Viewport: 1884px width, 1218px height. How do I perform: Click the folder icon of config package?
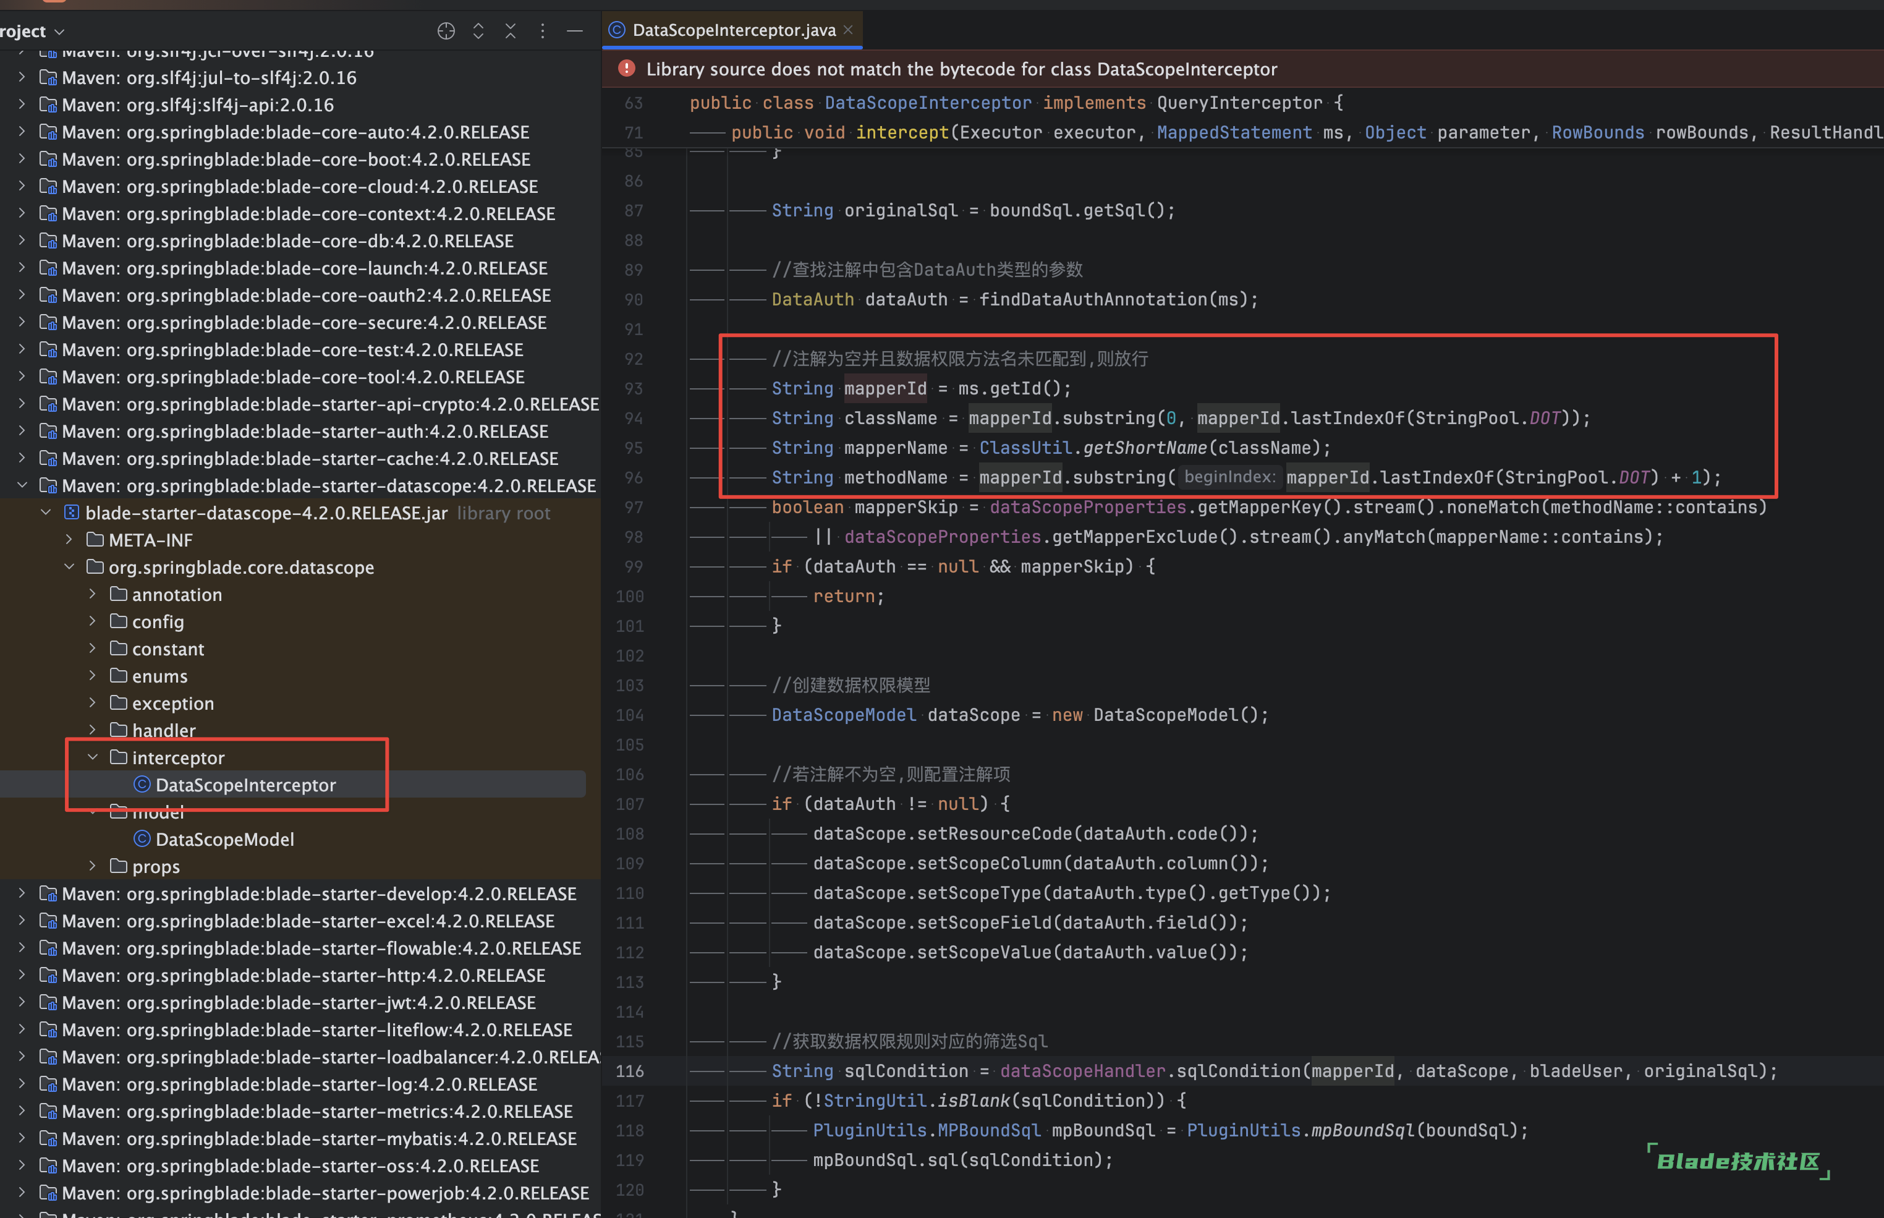coord(119,621)
